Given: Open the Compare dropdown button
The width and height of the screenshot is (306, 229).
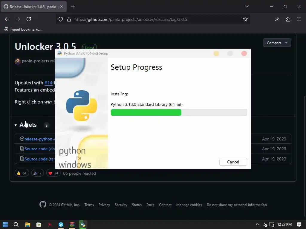Looking at the screenshot, I should pyautogui.click(x=277, y=43).
